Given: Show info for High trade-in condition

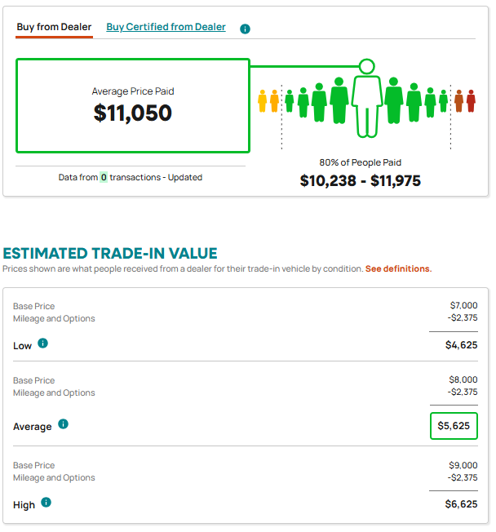Looking at the screenshot, I should 46,502.
